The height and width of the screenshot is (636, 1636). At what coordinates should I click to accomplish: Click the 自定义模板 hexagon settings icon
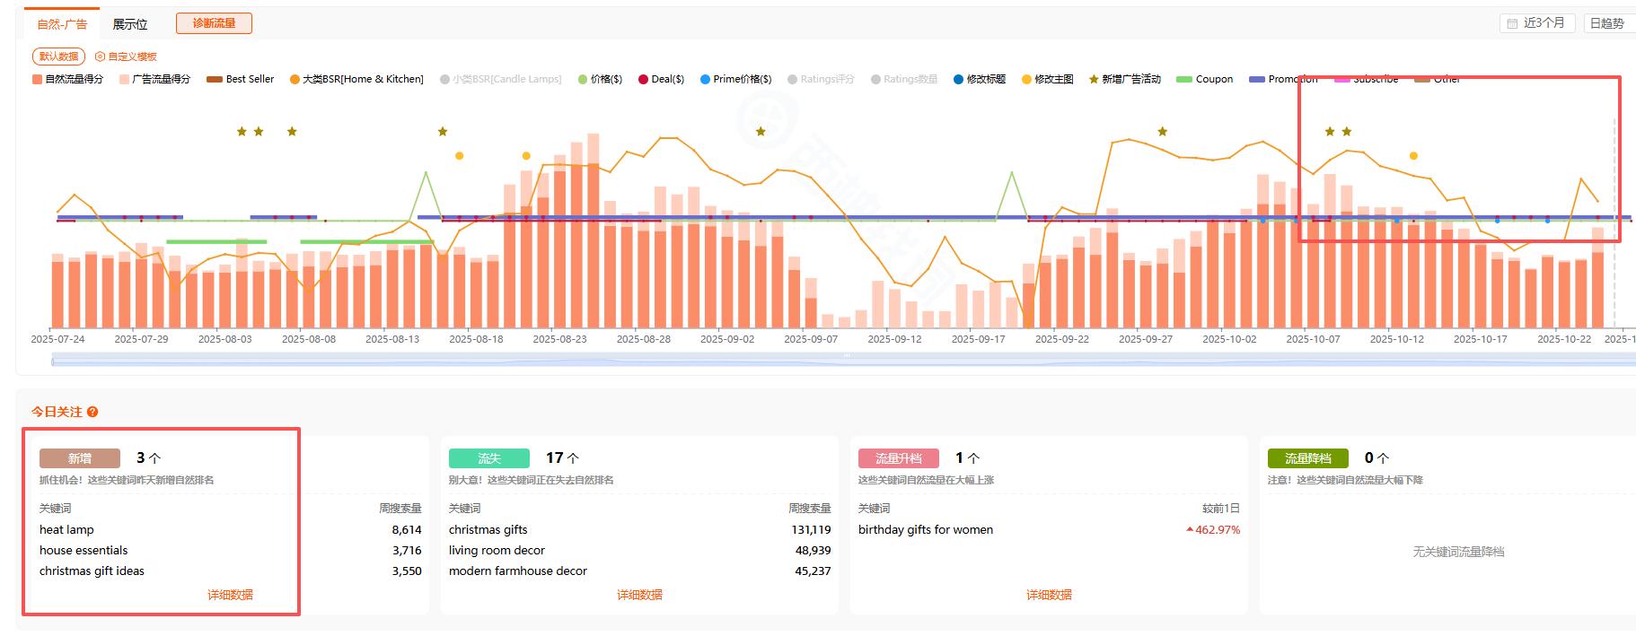[101, 57]
